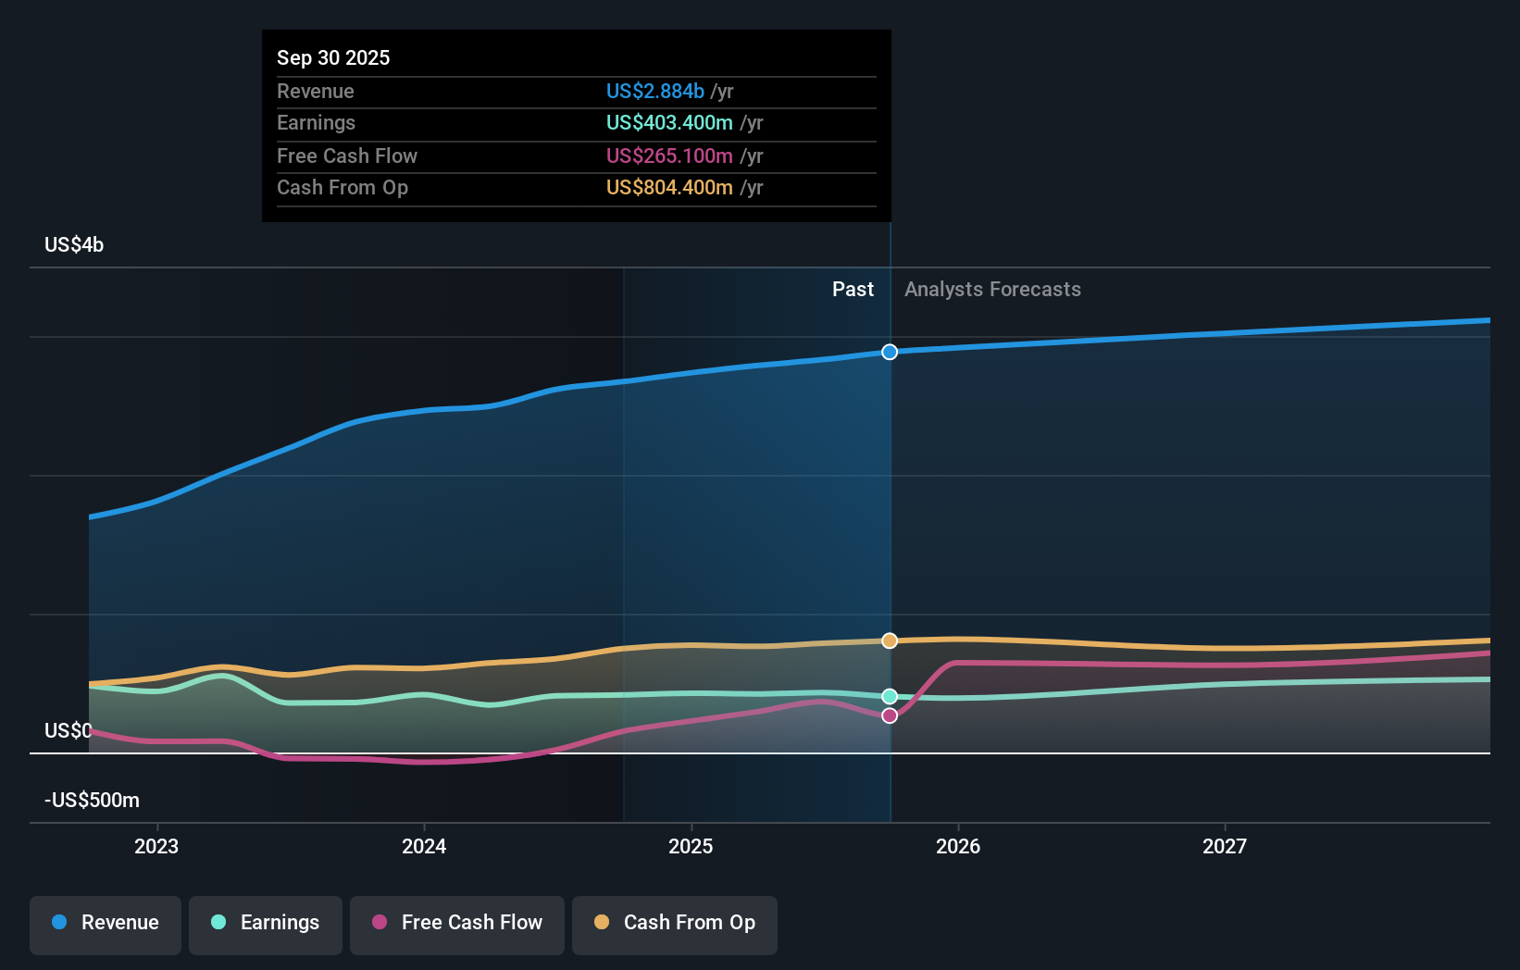Open the Cash From Op legend item
The image size is (1520, 970).
[x=674, y=924]
